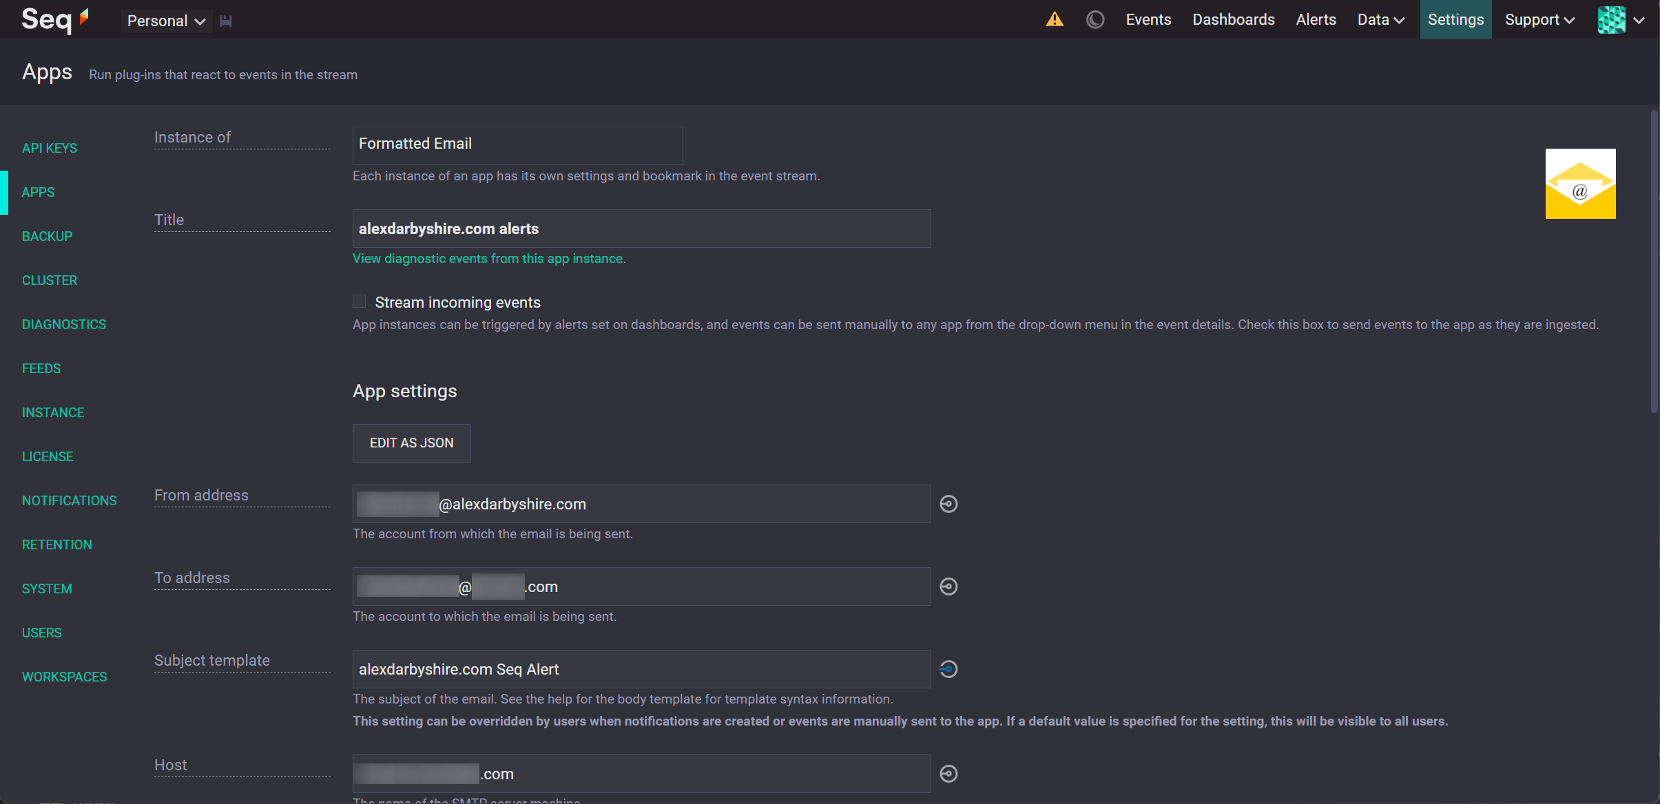Click the Formatted Email instance field
The image size is (1660, 804).
point(517,145)
